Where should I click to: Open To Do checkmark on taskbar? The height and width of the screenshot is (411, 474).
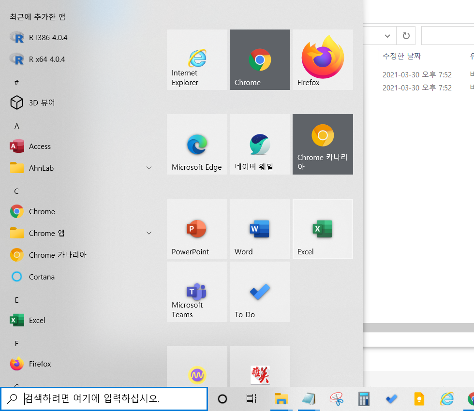coord(391,399)
